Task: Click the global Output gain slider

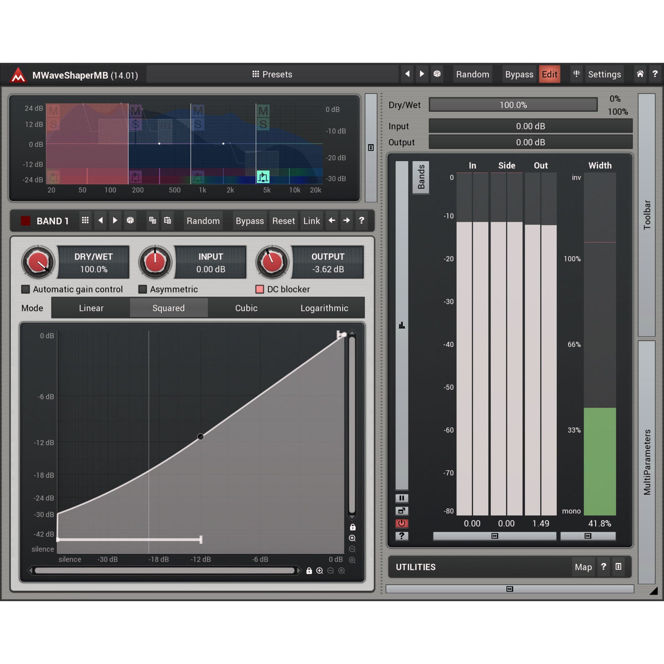Action: [x=530, y=142]
